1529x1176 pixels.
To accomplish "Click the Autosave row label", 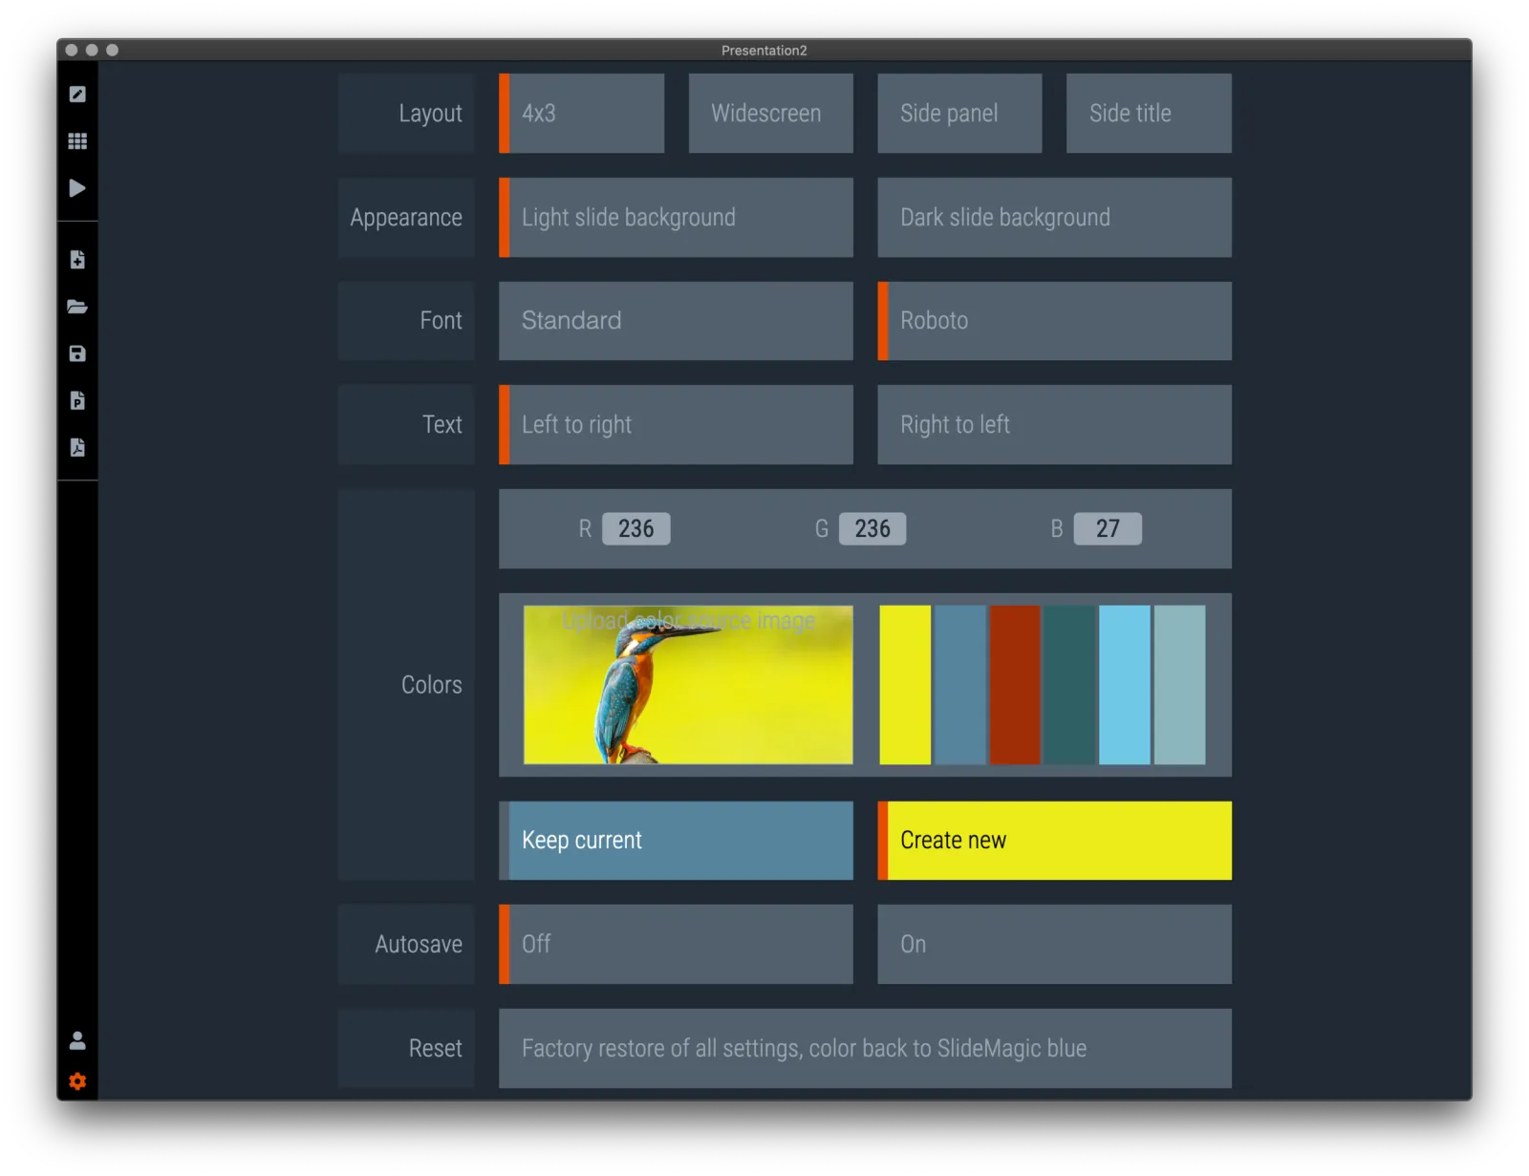I will pyautogui.click(x=406, y=944).
